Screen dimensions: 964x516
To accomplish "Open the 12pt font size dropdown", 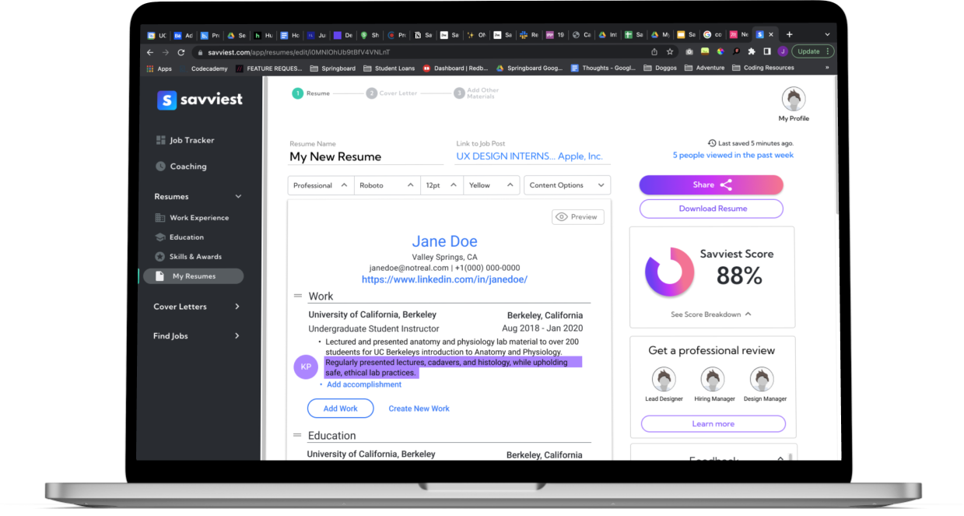I will [x=442, y=185].
